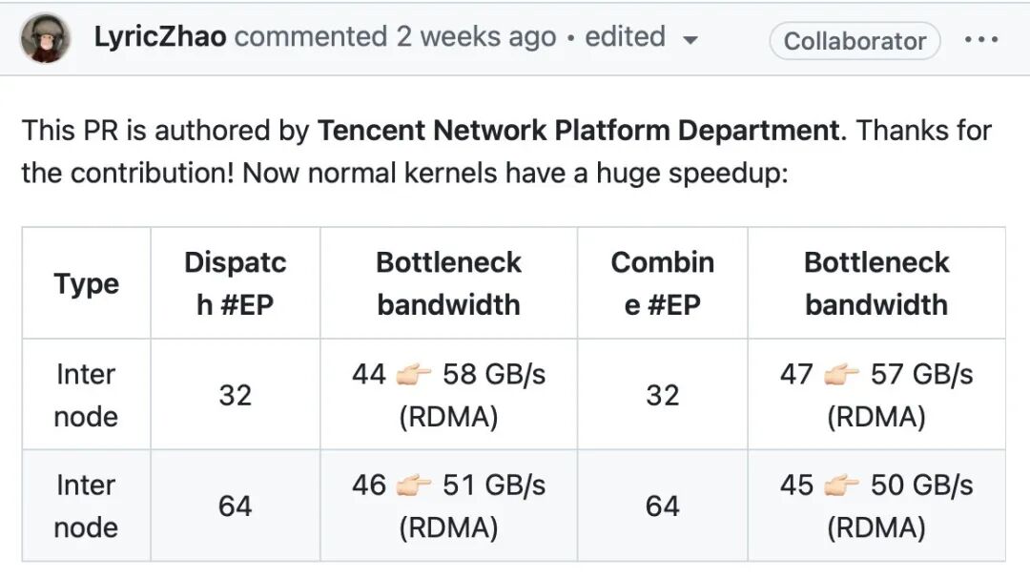Image resolution: width=1030 pixels, height=579 pixels.
Task: Click pointing-hand emoji in 46 to 51 GB/s cell
Action: [x=414, y=486]
